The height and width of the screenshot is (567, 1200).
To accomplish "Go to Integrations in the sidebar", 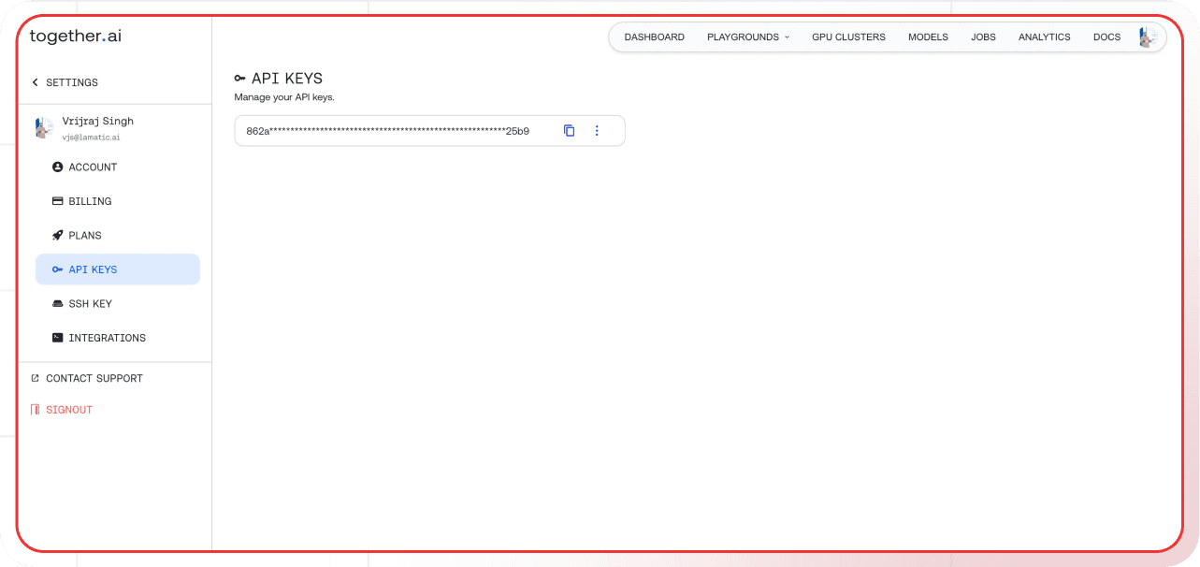I will point(107,338).
